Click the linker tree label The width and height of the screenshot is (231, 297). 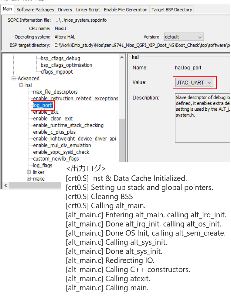coord(39,172)
